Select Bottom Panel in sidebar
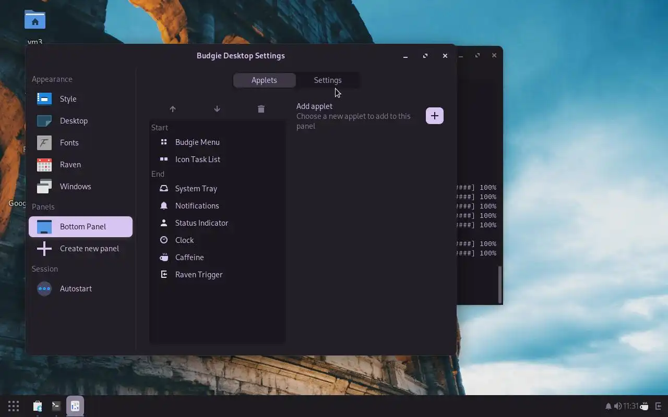The image size is (668, 417). pyautogui.click(x=80, y=227)
